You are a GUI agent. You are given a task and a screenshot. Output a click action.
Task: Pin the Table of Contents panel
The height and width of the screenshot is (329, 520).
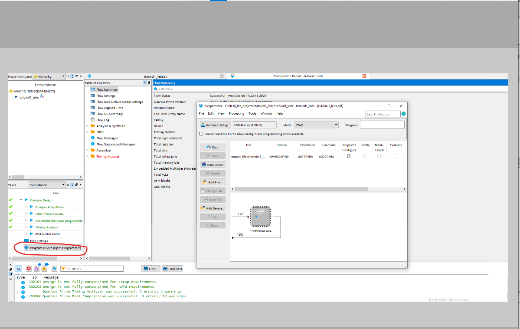[x=145, y=82]
